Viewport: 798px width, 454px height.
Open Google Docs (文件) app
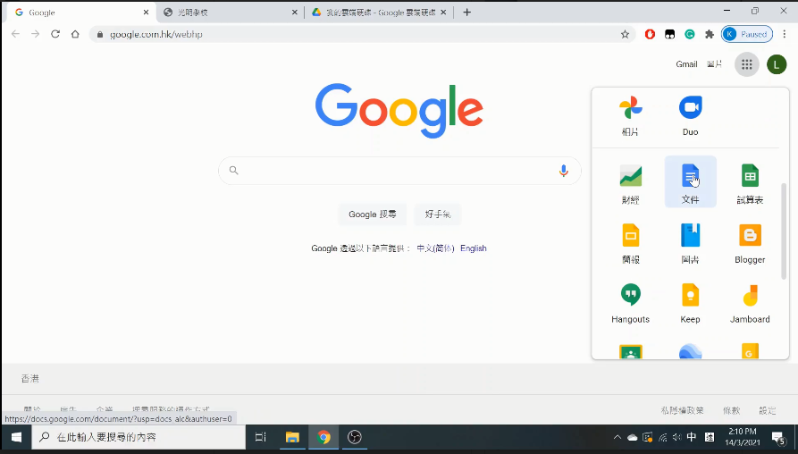690,183
